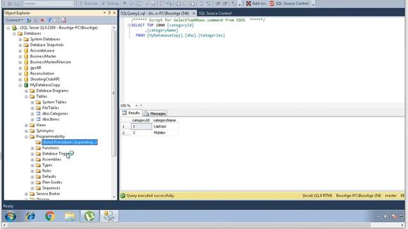Viewport: 408px width, 229px height.
Task: Expand the Database Snapshots folder
Action: (20, 45)
